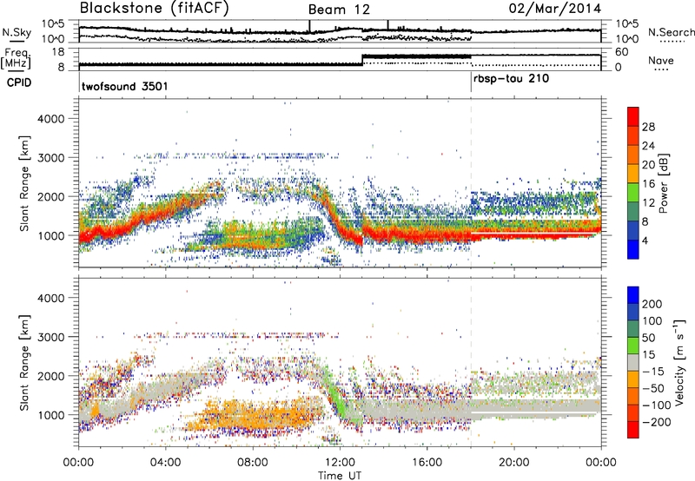This screenshot has width=695, height=481.
Task: Click the 'rbsp-tau 210' CPID text
Action: pyautogui.click(x=511, y=79)
